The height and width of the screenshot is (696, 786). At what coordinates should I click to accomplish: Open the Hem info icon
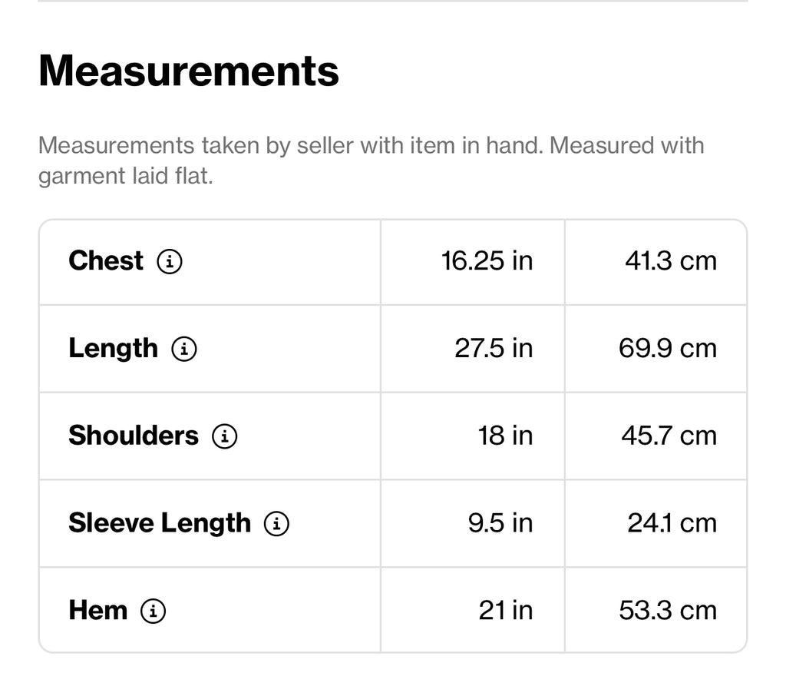click(x=153, y=611)
